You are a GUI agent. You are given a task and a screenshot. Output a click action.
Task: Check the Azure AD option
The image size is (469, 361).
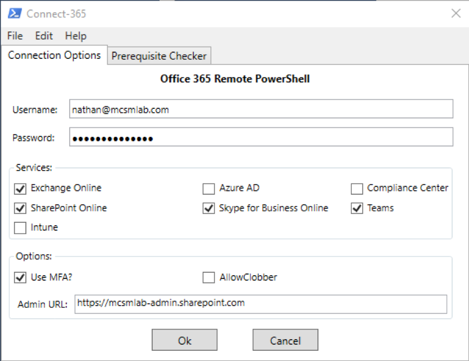tap(208, 189)
